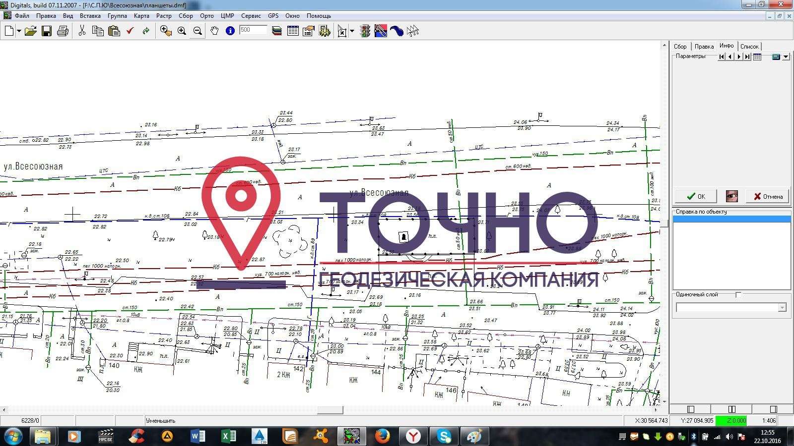Click the selection cursor tool icon

pos(342,31)
